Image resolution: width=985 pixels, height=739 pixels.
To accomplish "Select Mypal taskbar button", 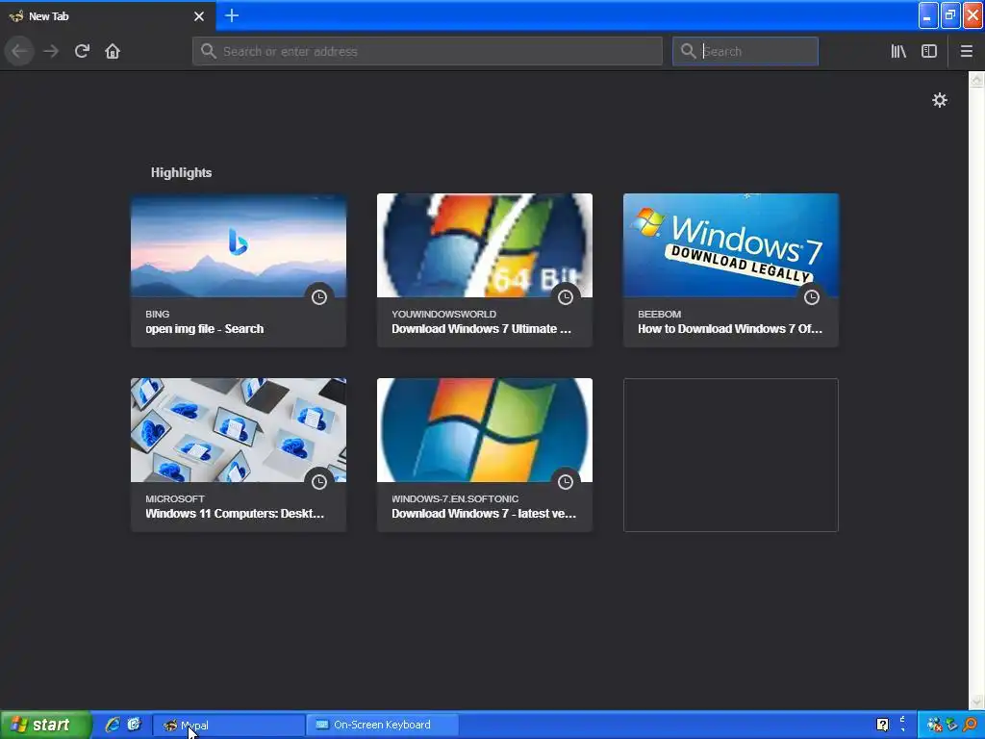I will (229, 726).
